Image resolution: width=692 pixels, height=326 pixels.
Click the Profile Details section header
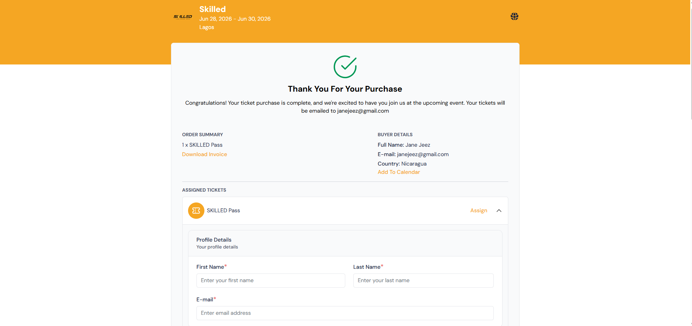tap(214, 240)
